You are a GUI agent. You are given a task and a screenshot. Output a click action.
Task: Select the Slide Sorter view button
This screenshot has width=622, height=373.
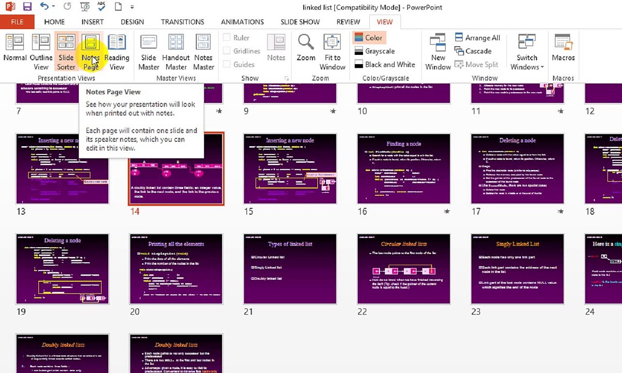(x=66, y=52)
